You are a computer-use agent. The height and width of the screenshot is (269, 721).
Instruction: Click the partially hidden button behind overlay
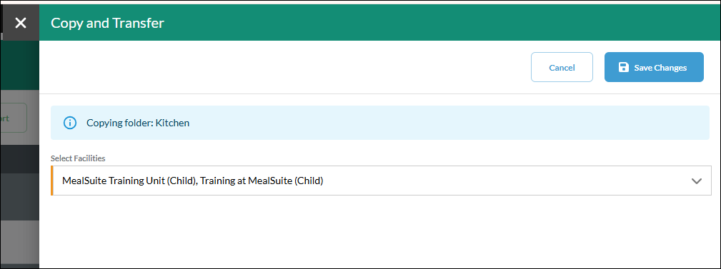(14, 118)
